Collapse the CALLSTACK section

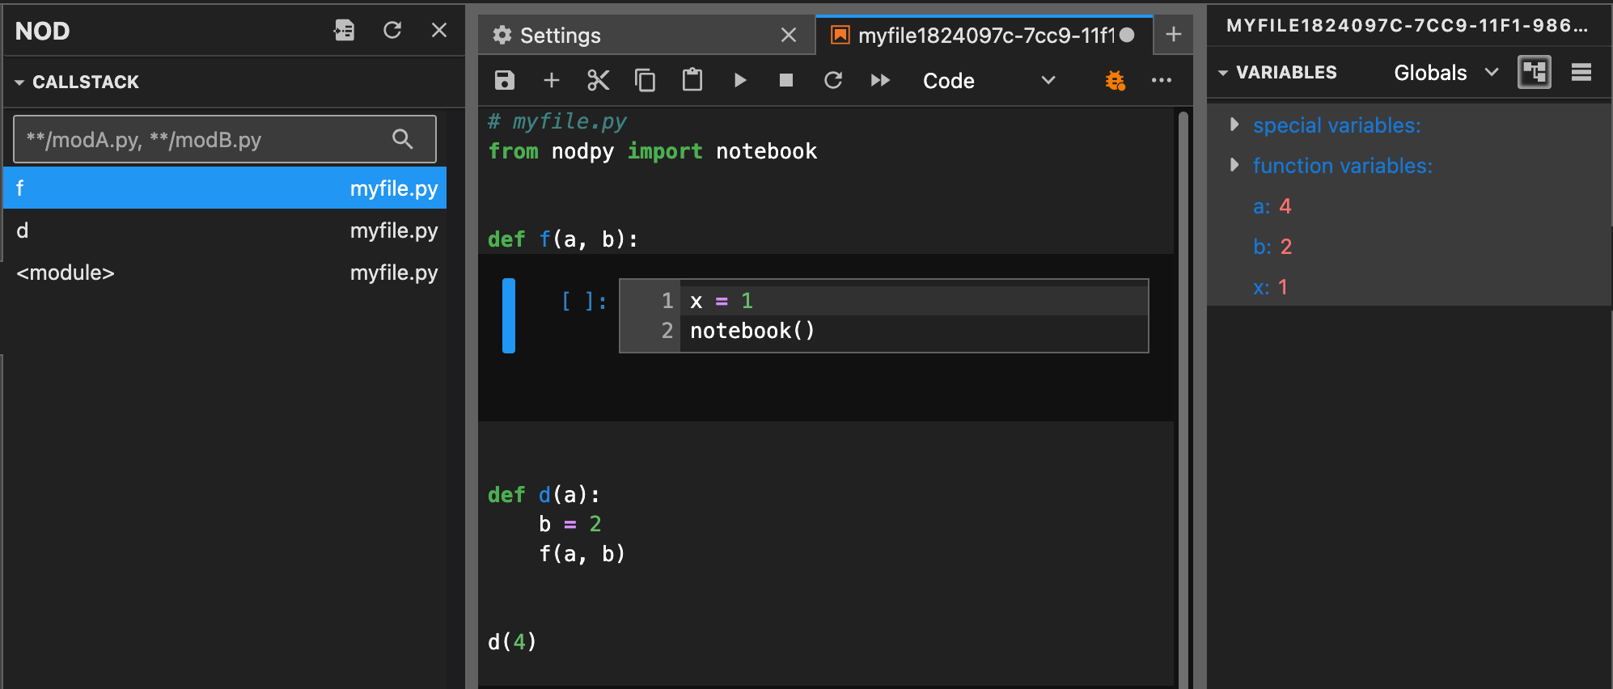[x=19, y=82]
